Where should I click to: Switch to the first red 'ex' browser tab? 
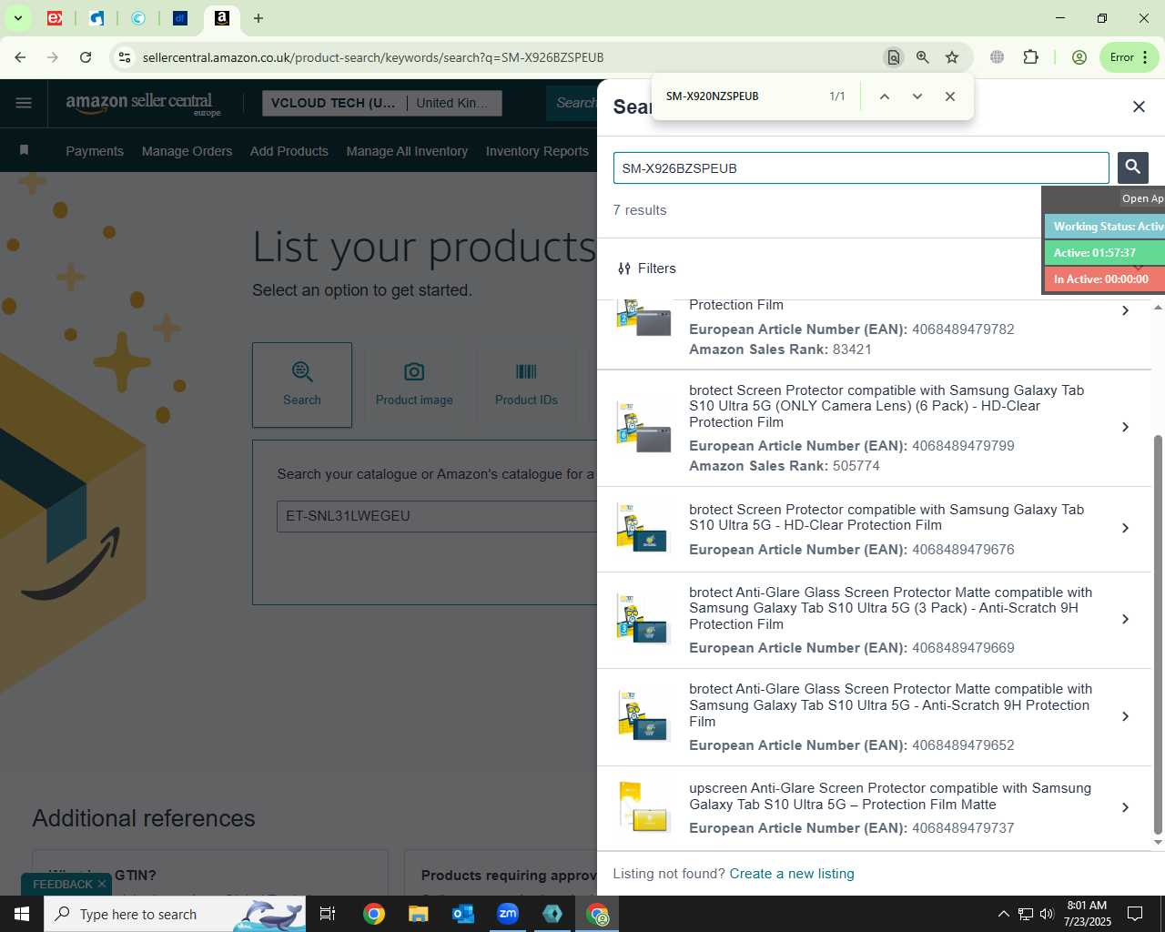(x=55, y=18)
